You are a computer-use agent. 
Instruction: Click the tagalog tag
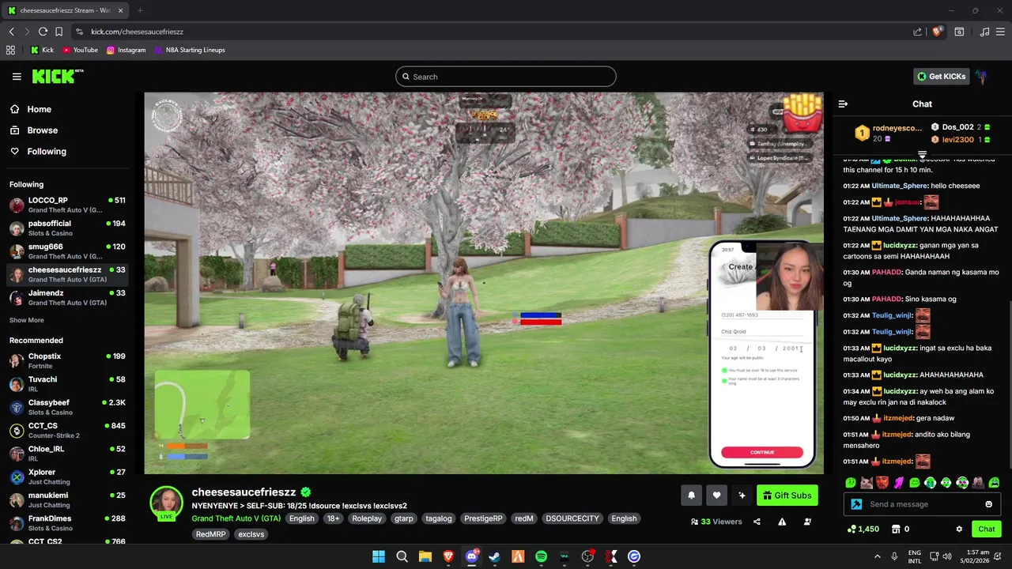(439, 518)
